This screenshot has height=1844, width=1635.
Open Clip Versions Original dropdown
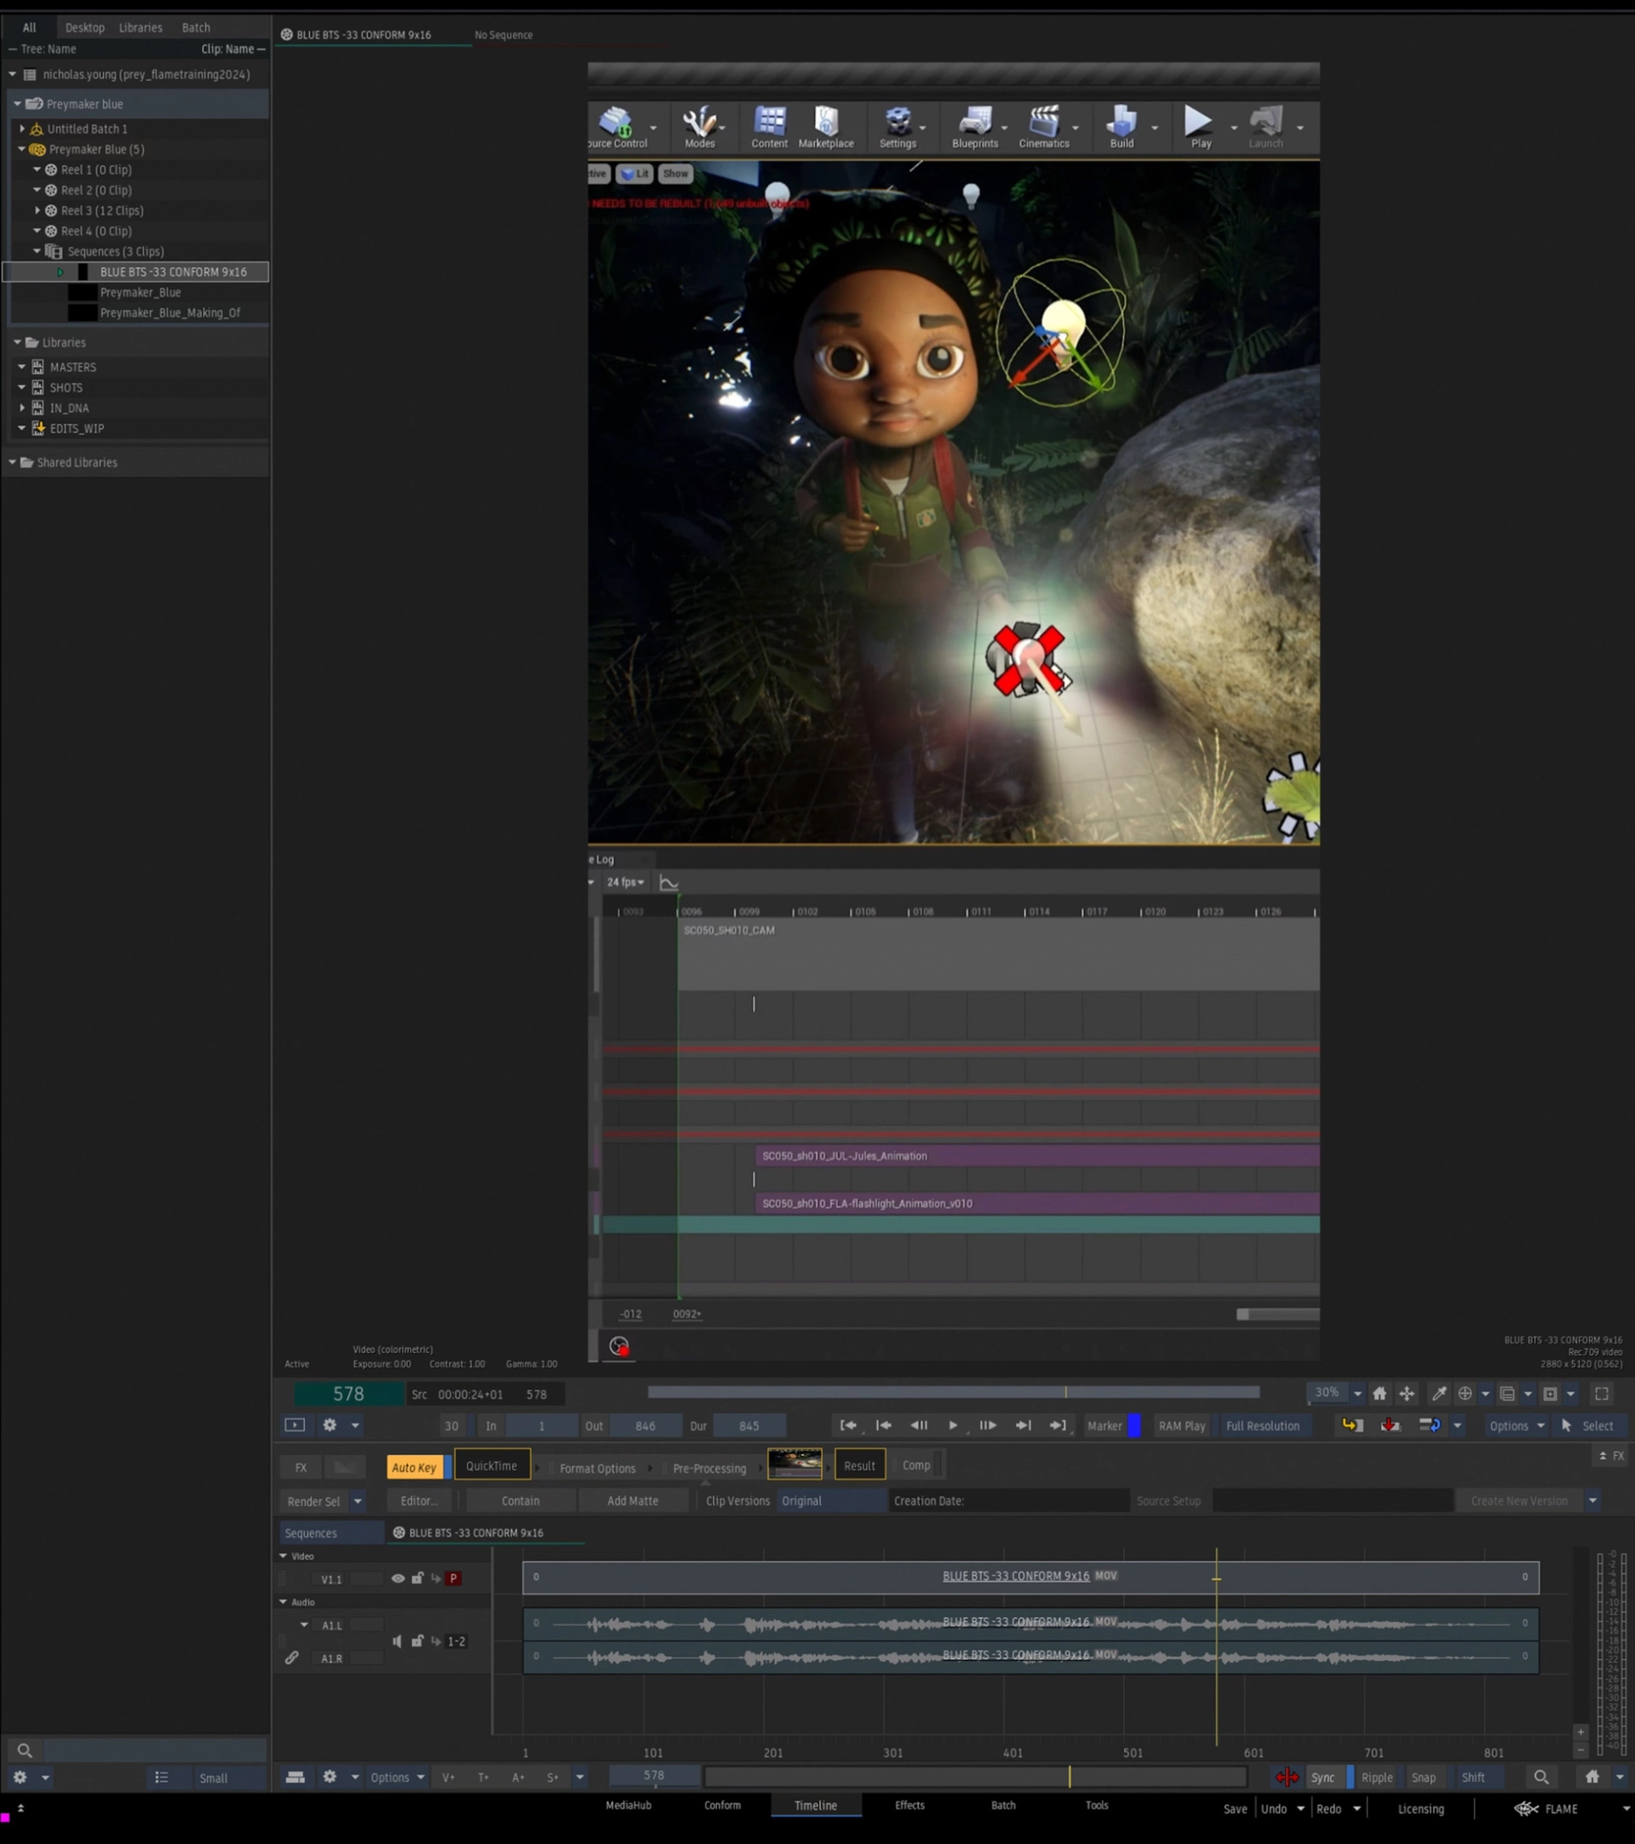(831, 1501)
